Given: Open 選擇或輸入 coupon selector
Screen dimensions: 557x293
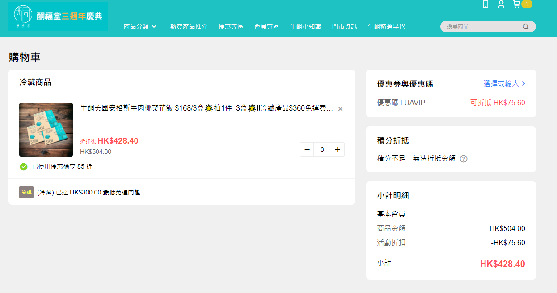Looking at the screenshot, I should coord(504,83).
